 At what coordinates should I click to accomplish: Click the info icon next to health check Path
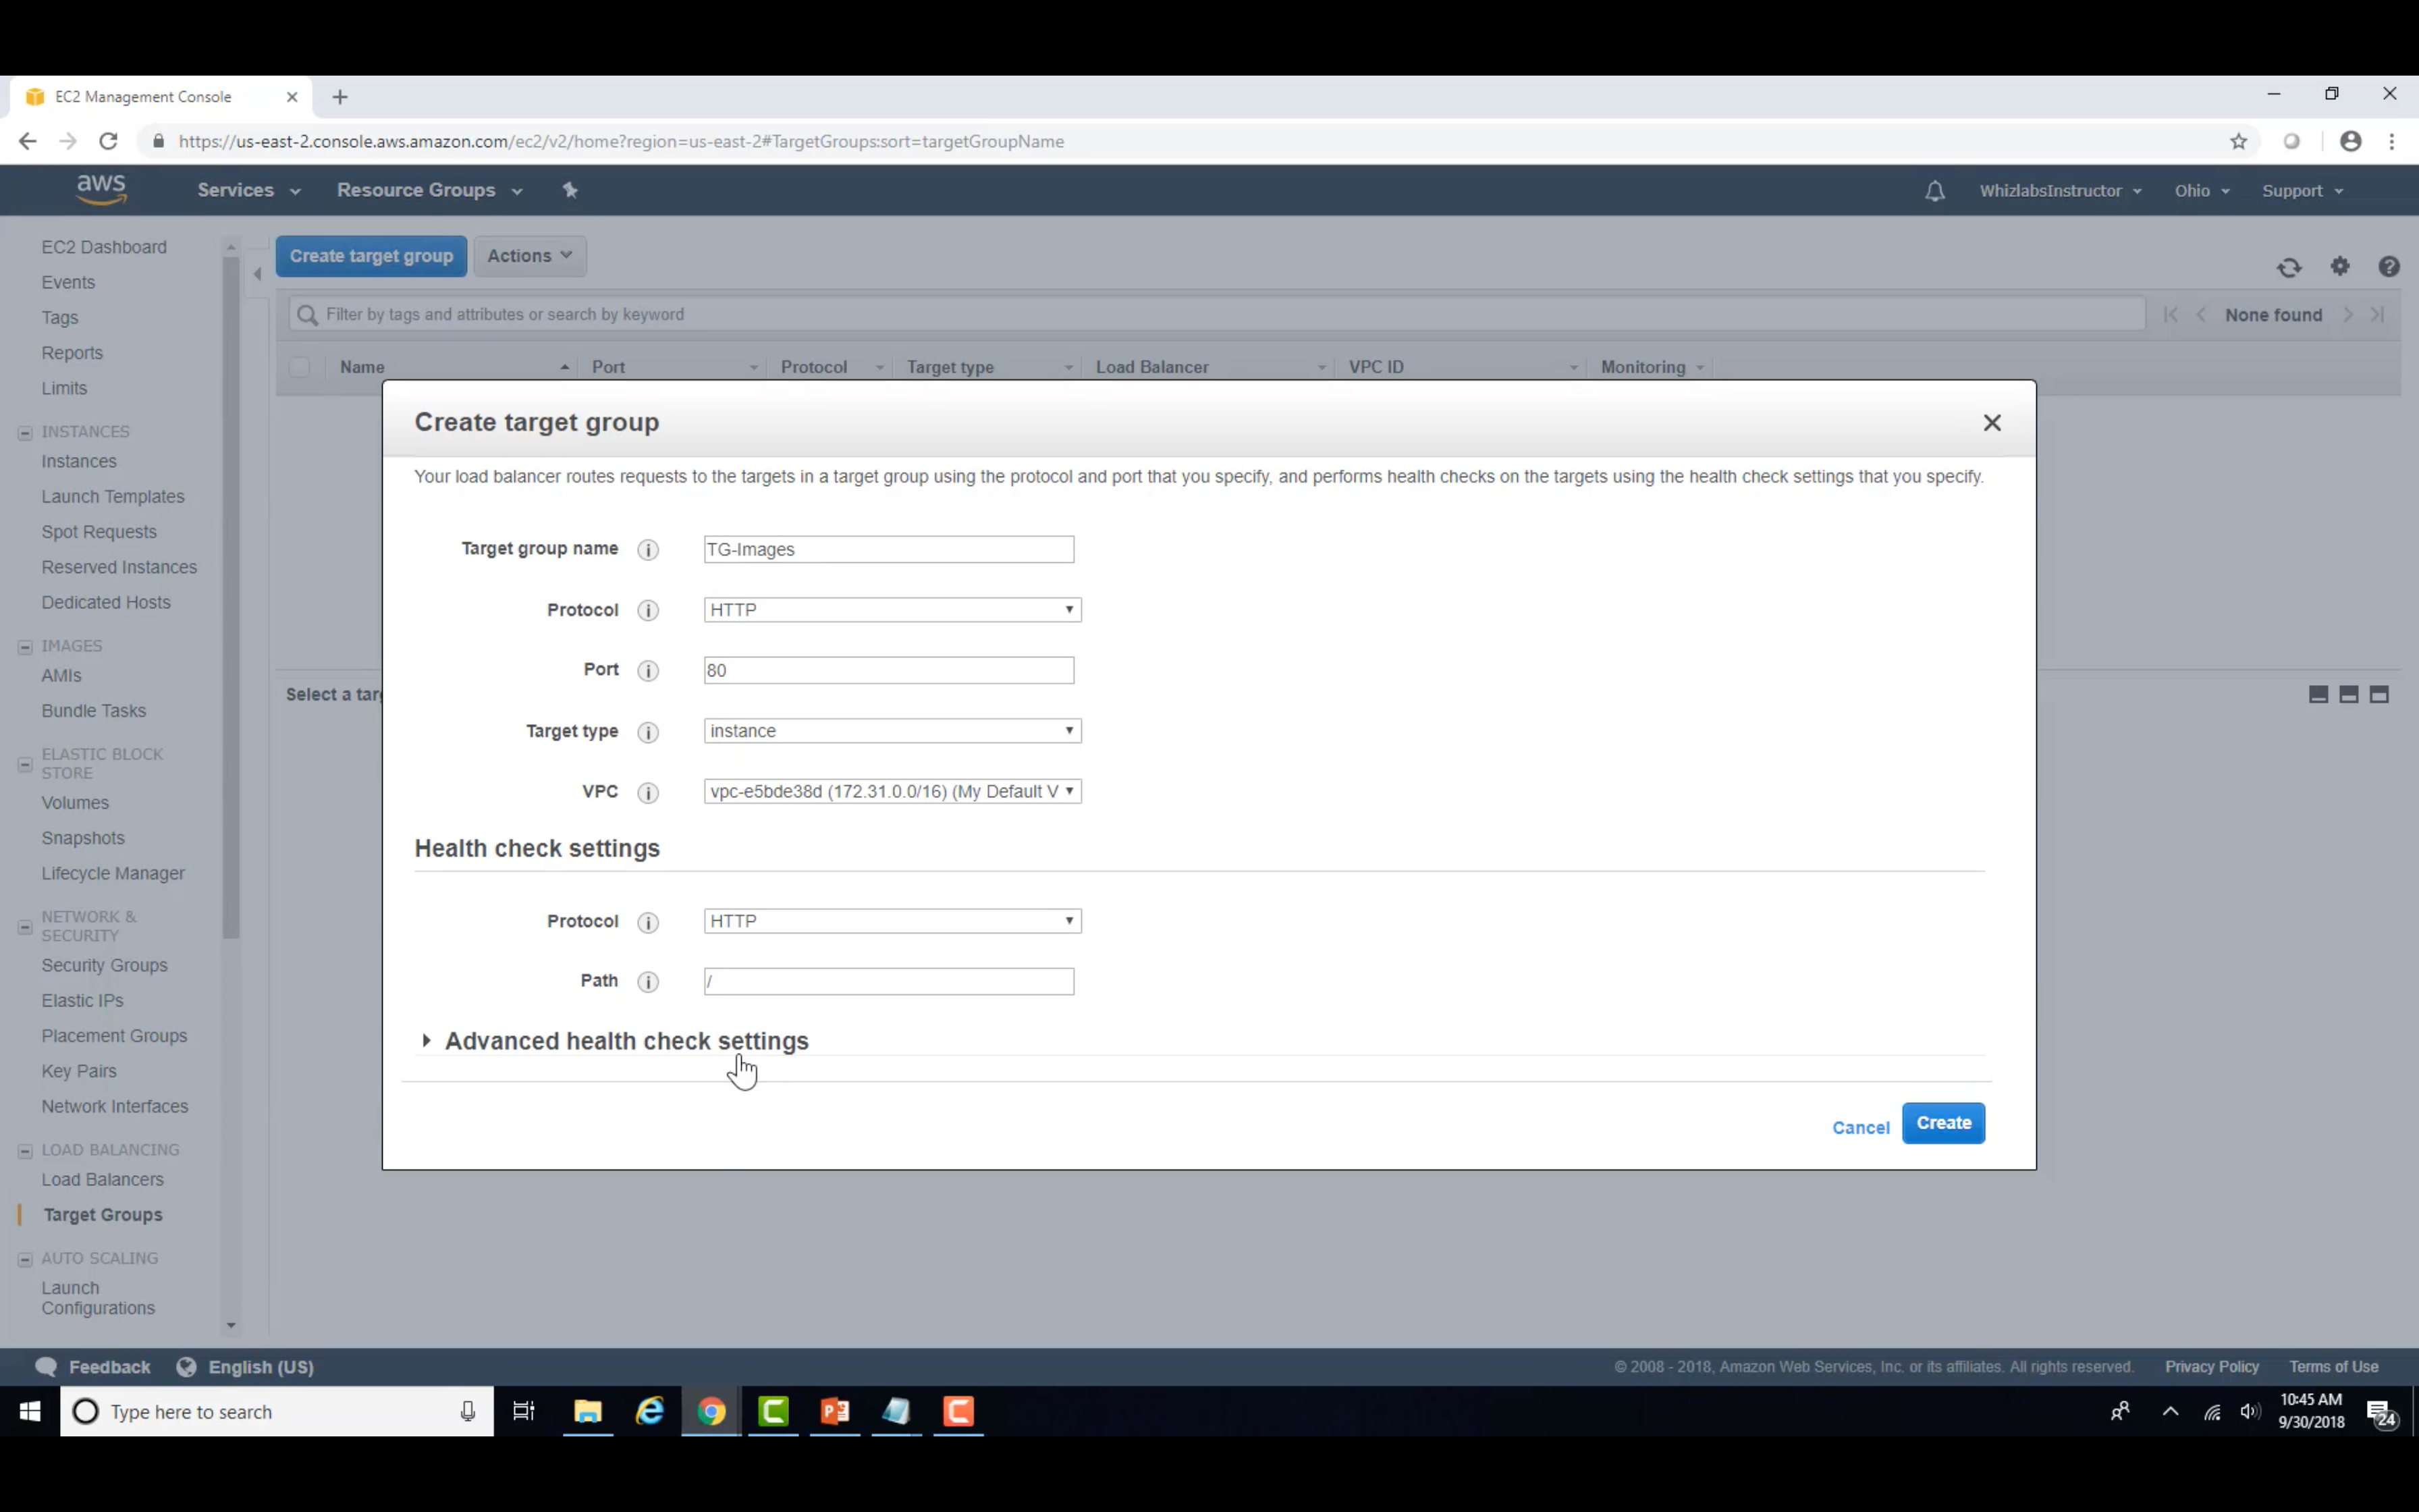pos(648,982)
